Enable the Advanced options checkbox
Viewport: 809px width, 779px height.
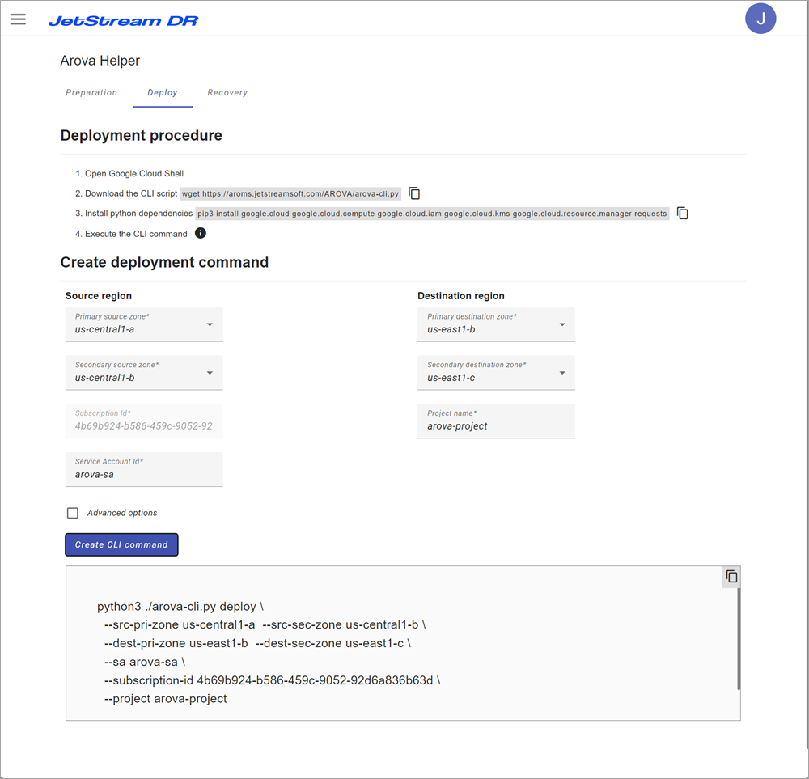73,513
